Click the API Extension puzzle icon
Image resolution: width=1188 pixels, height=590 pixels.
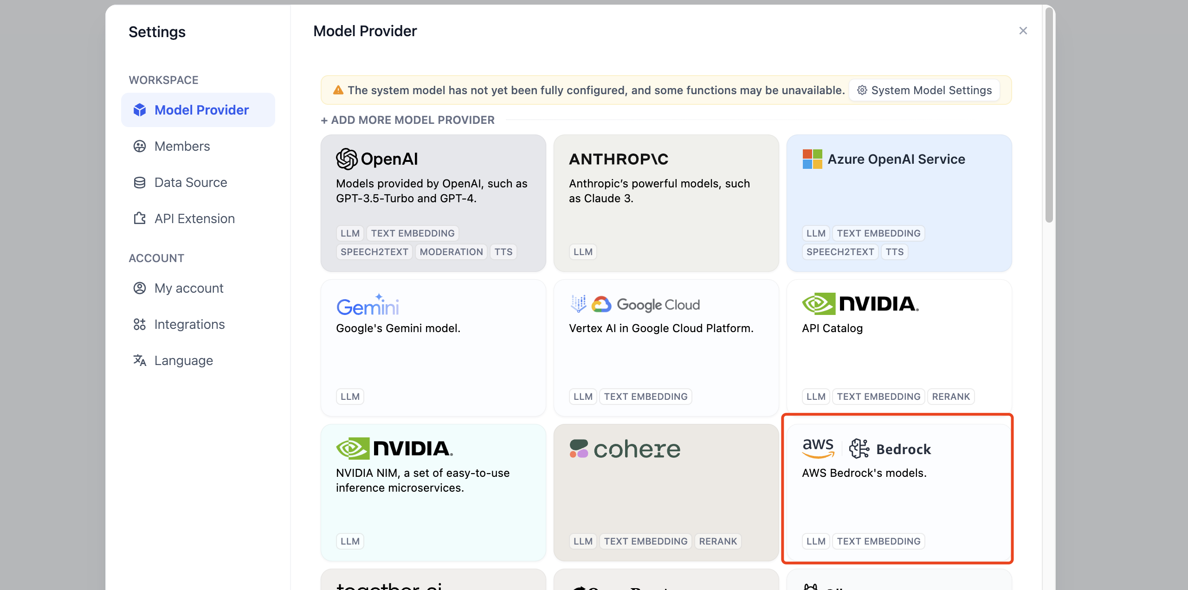click(140, 218)
